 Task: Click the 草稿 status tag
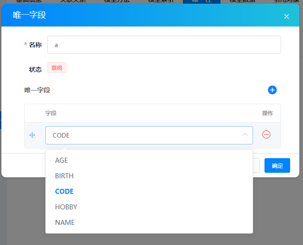pos(57,68)
